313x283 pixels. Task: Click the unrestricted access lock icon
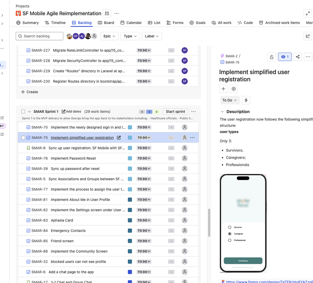[272, 57]
